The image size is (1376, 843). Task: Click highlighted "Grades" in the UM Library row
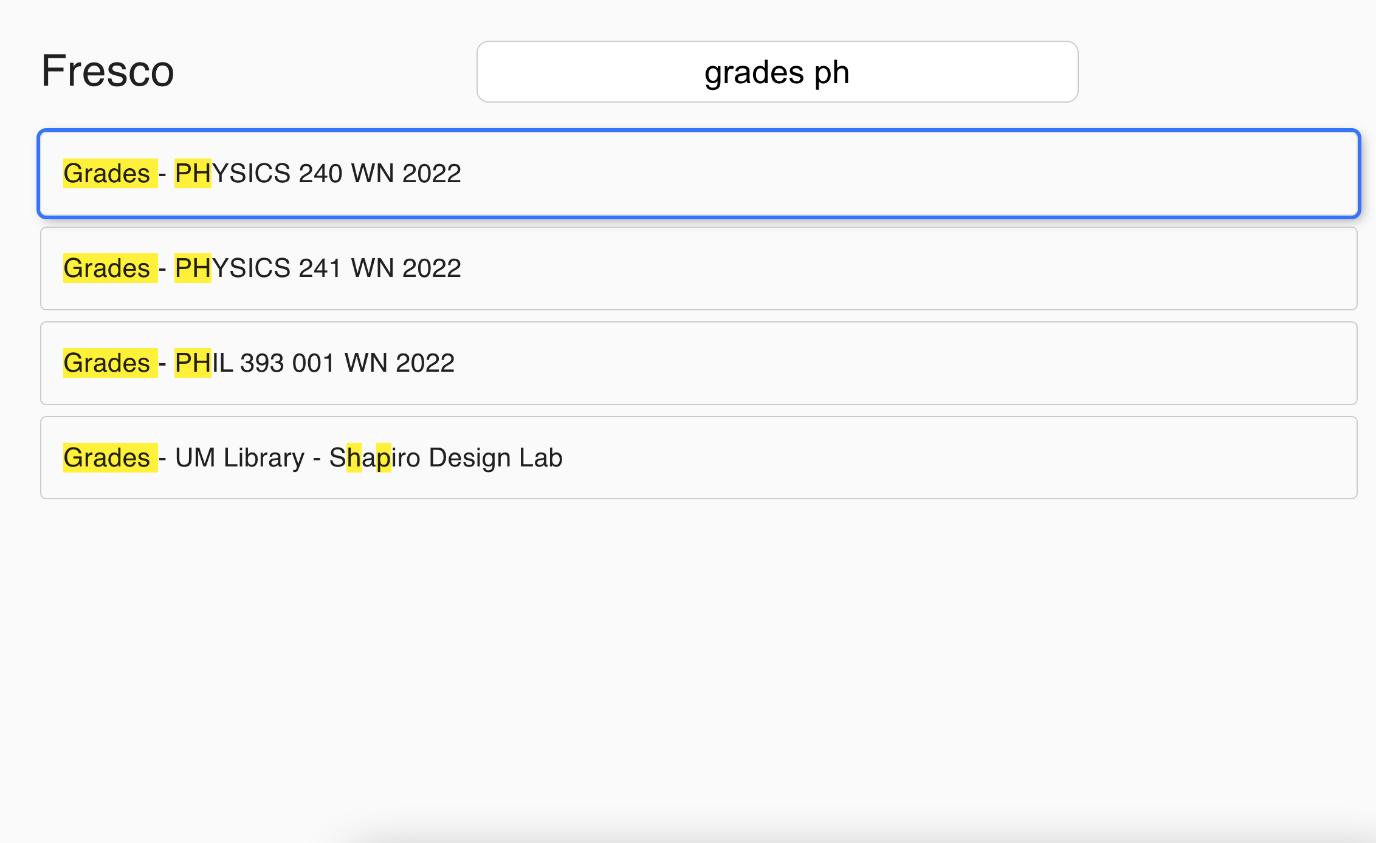point(108,458)
